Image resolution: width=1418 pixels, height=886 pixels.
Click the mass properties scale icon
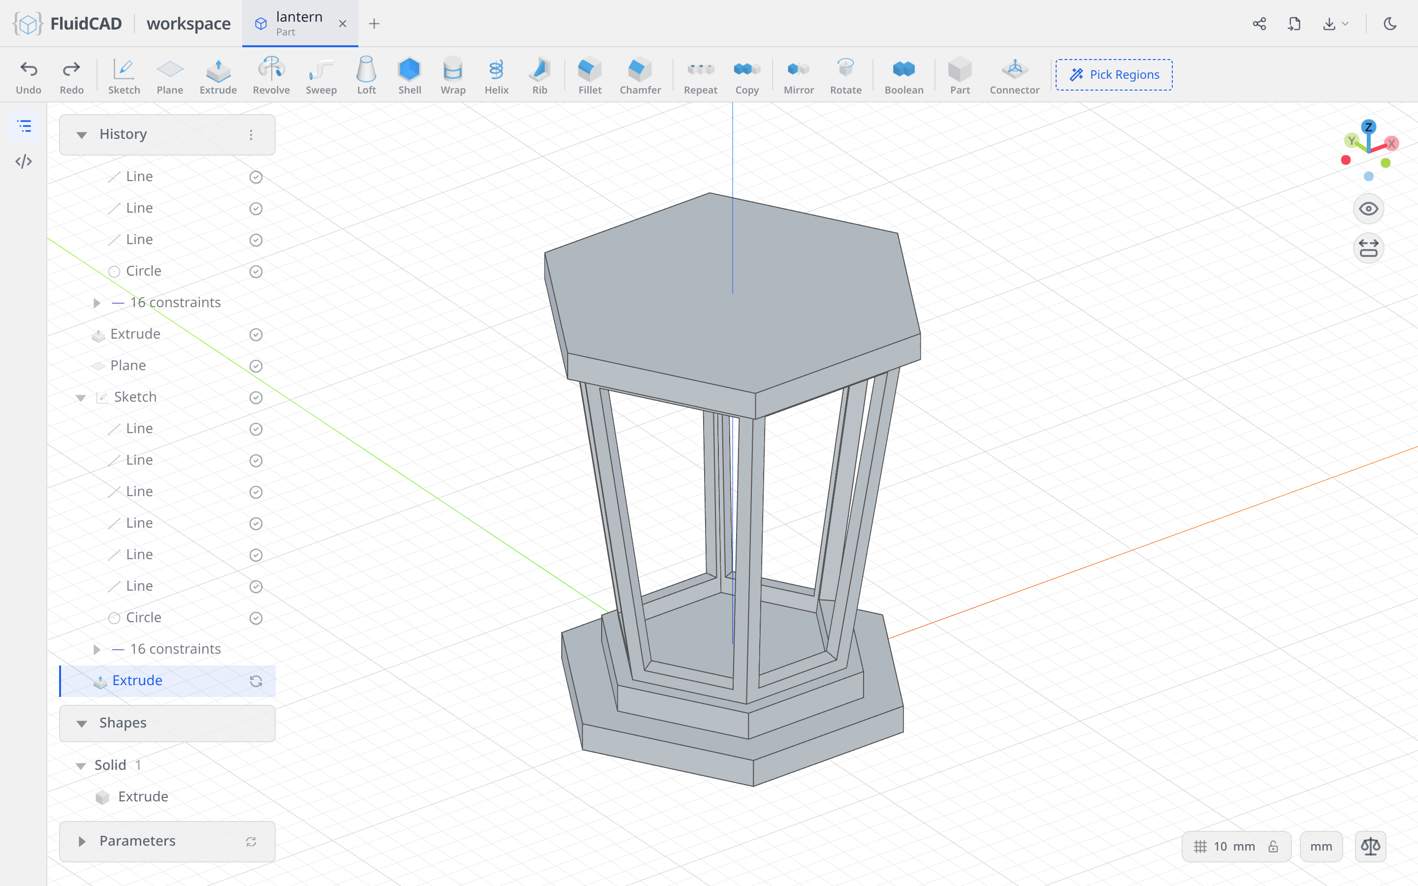pos(1370,846)
